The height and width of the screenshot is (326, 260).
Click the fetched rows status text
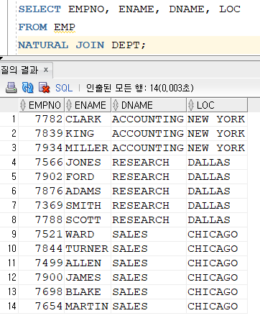(140, 88)
